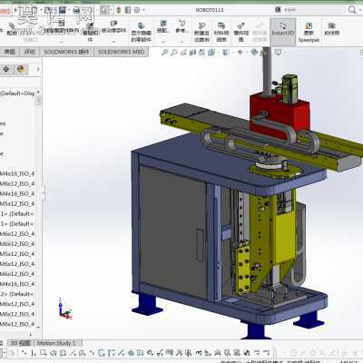Switch to the 草图 ribbon tab
This screenshot has height=363, width=363.
coord(9,52)
